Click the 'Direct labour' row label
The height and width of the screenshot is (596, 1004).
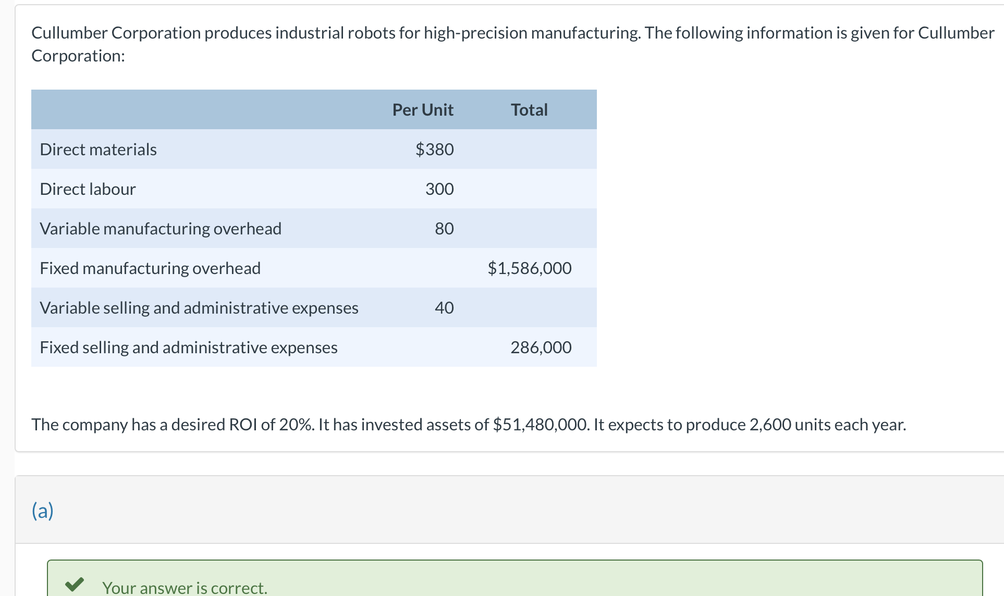tap(88, 189)
